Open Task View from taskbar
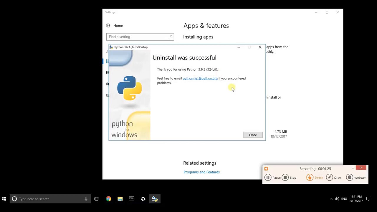This screenshot has height=212, width=377. 97,199
